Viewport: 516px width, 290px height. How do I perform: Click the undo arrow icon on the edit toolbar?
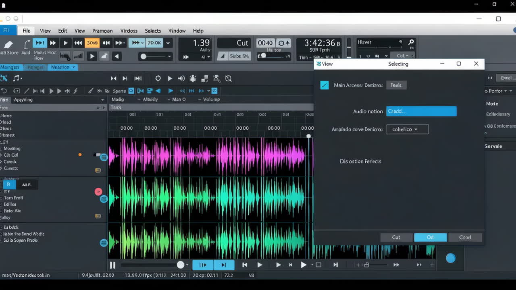(4, 91)
